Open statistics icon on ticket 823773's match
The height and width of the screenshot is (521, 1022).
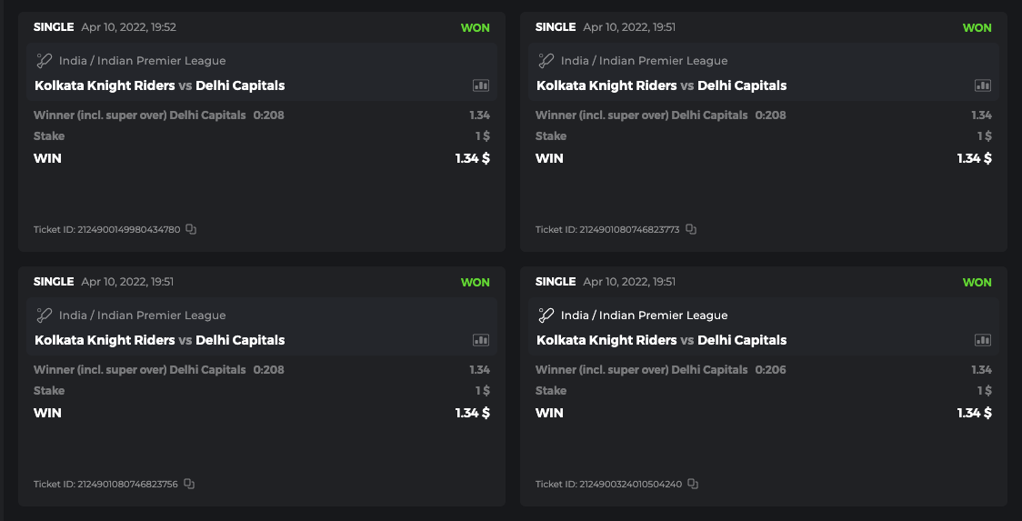coord(983,85)
